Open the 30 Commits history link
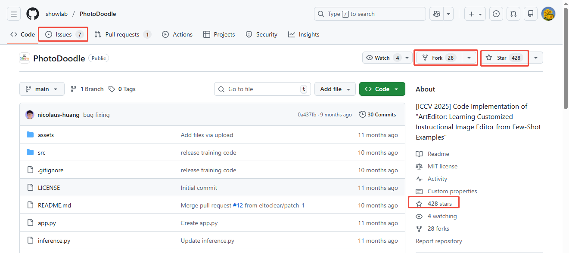 pos(377,115)
